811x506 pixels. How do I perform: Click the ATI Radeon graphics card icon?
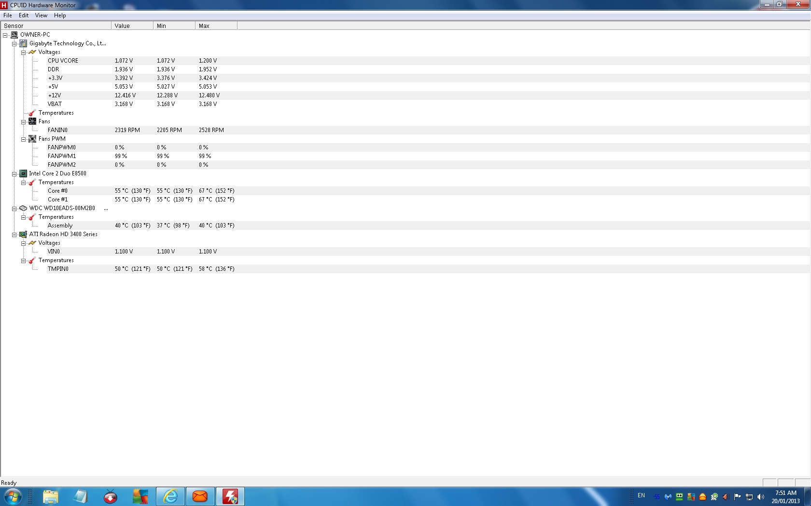pyautogui.click(x=23, y=234)
